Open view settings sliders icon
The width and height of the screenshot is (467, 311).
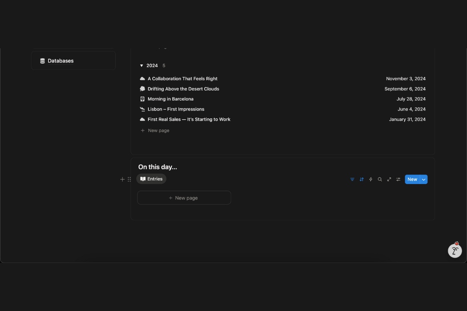pyautogui.click(x=398, y=179)
